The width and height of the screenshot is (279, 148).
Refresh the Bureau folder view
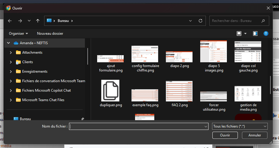click(x=201, y=21)
